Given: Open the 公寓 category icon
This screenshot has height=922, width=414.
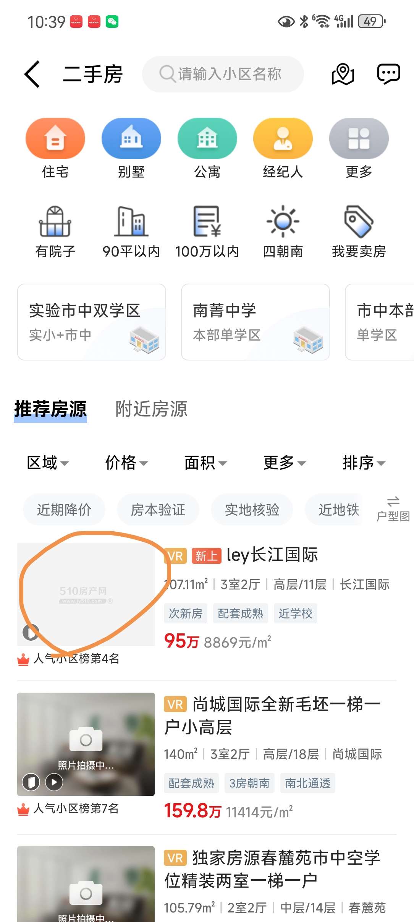Looking at the screenshot, I should click(x=207, y=138).
